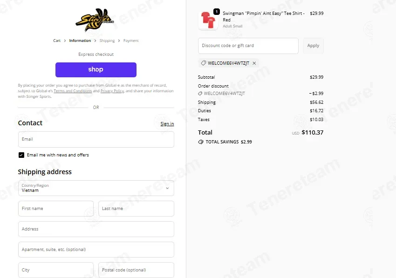Click the item quantity badge on the shirt

point(217,12)
